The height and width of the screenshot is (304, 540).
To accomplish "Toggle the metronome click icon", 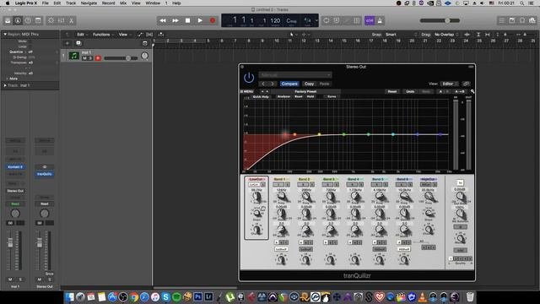I will click(x=380, y=20).
